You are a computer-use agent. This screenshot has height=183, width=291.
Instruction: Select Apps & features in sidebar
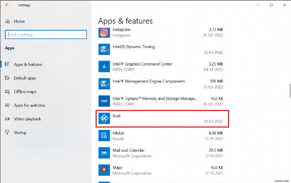pos(28,65)
